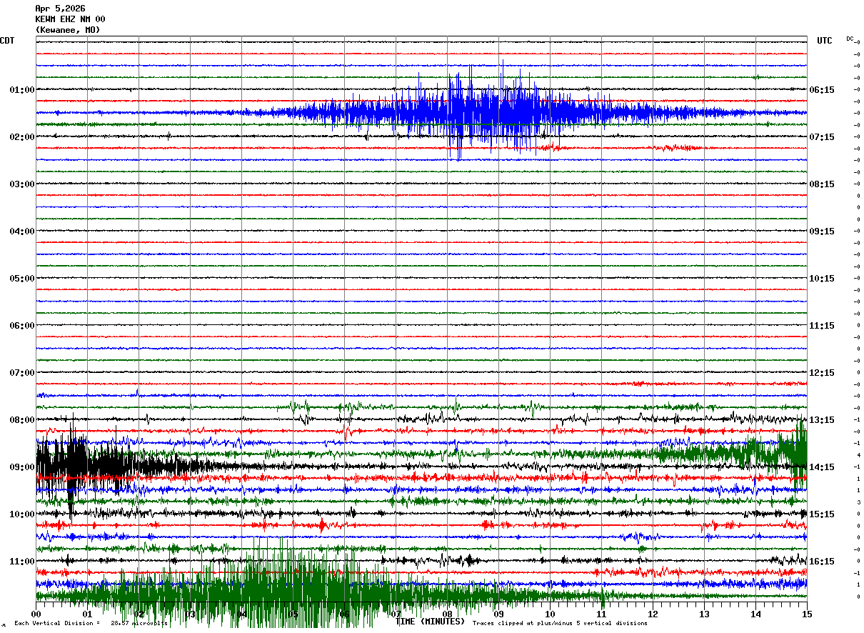Image resolution: width=864 pixels, height=633 pixels.
Task: Select the station code KEWM EHZ NM 00
Action: click(70, 19)
